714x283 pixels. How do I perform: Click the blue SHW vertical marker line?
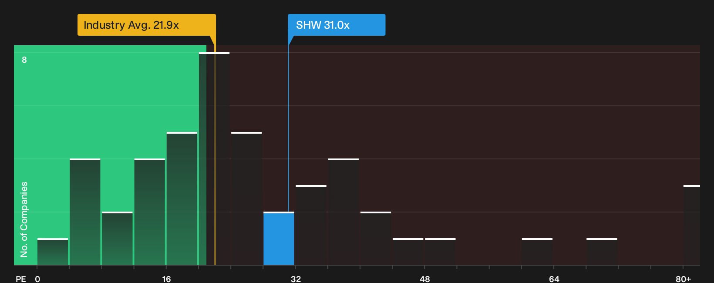(x=288, y=128)
